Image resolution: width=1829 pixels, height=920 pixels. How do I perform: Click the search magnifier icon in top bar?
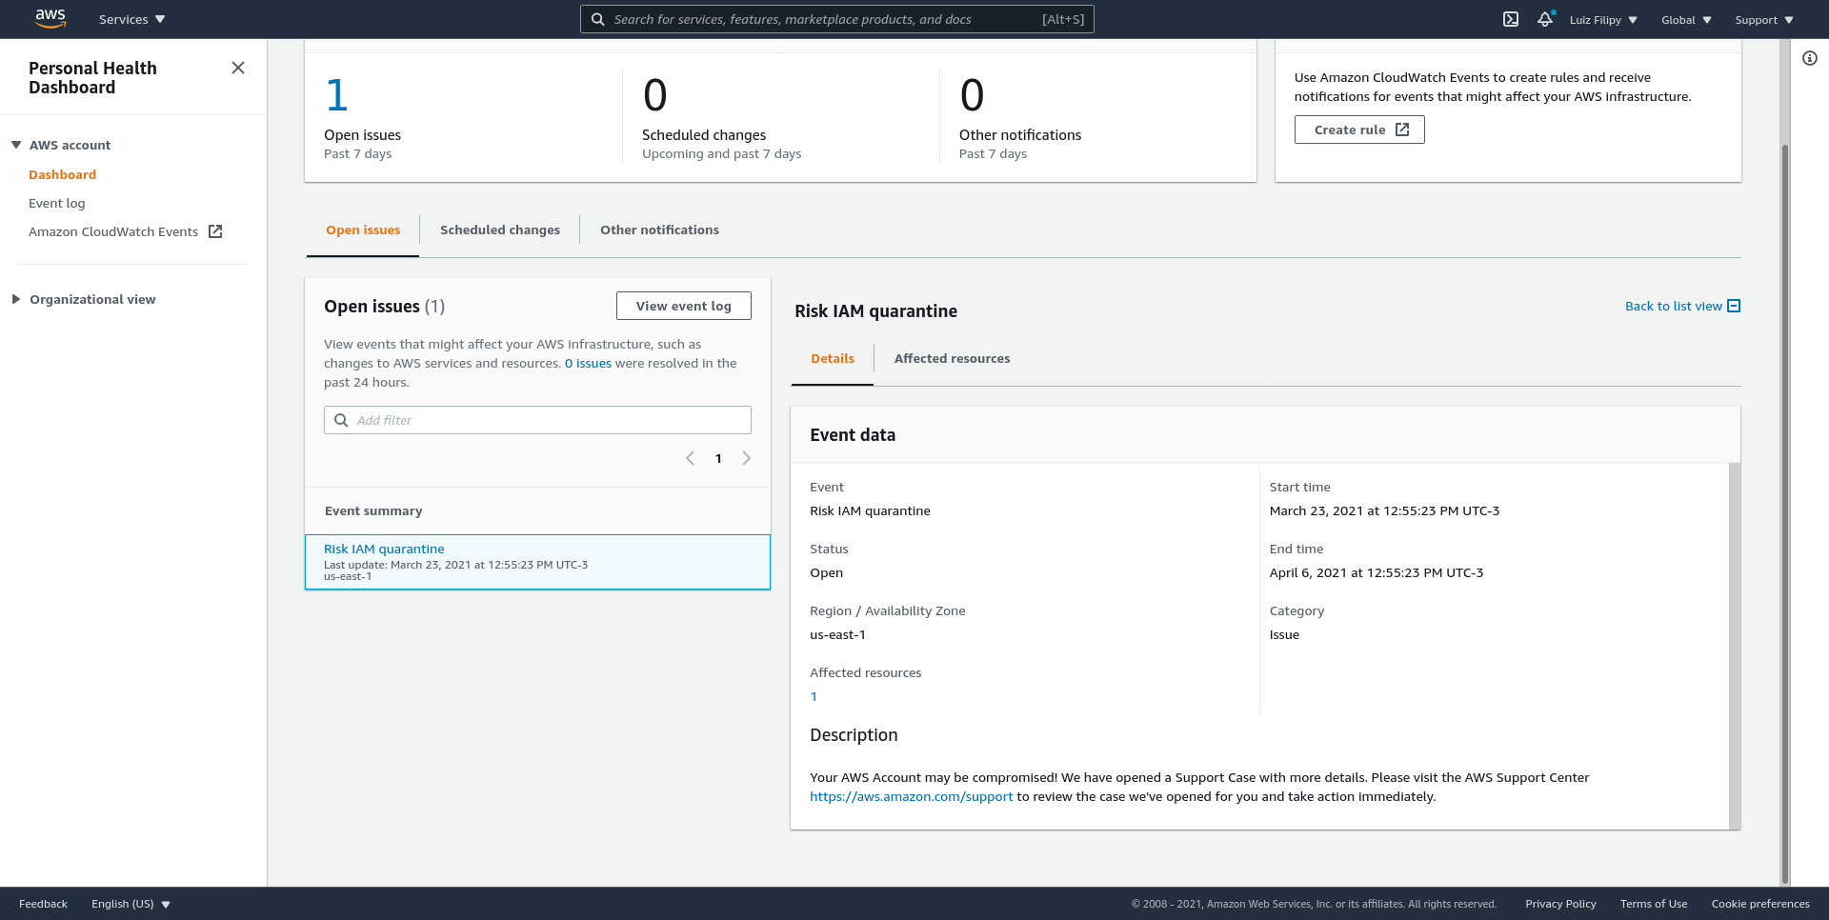[597, 19]
